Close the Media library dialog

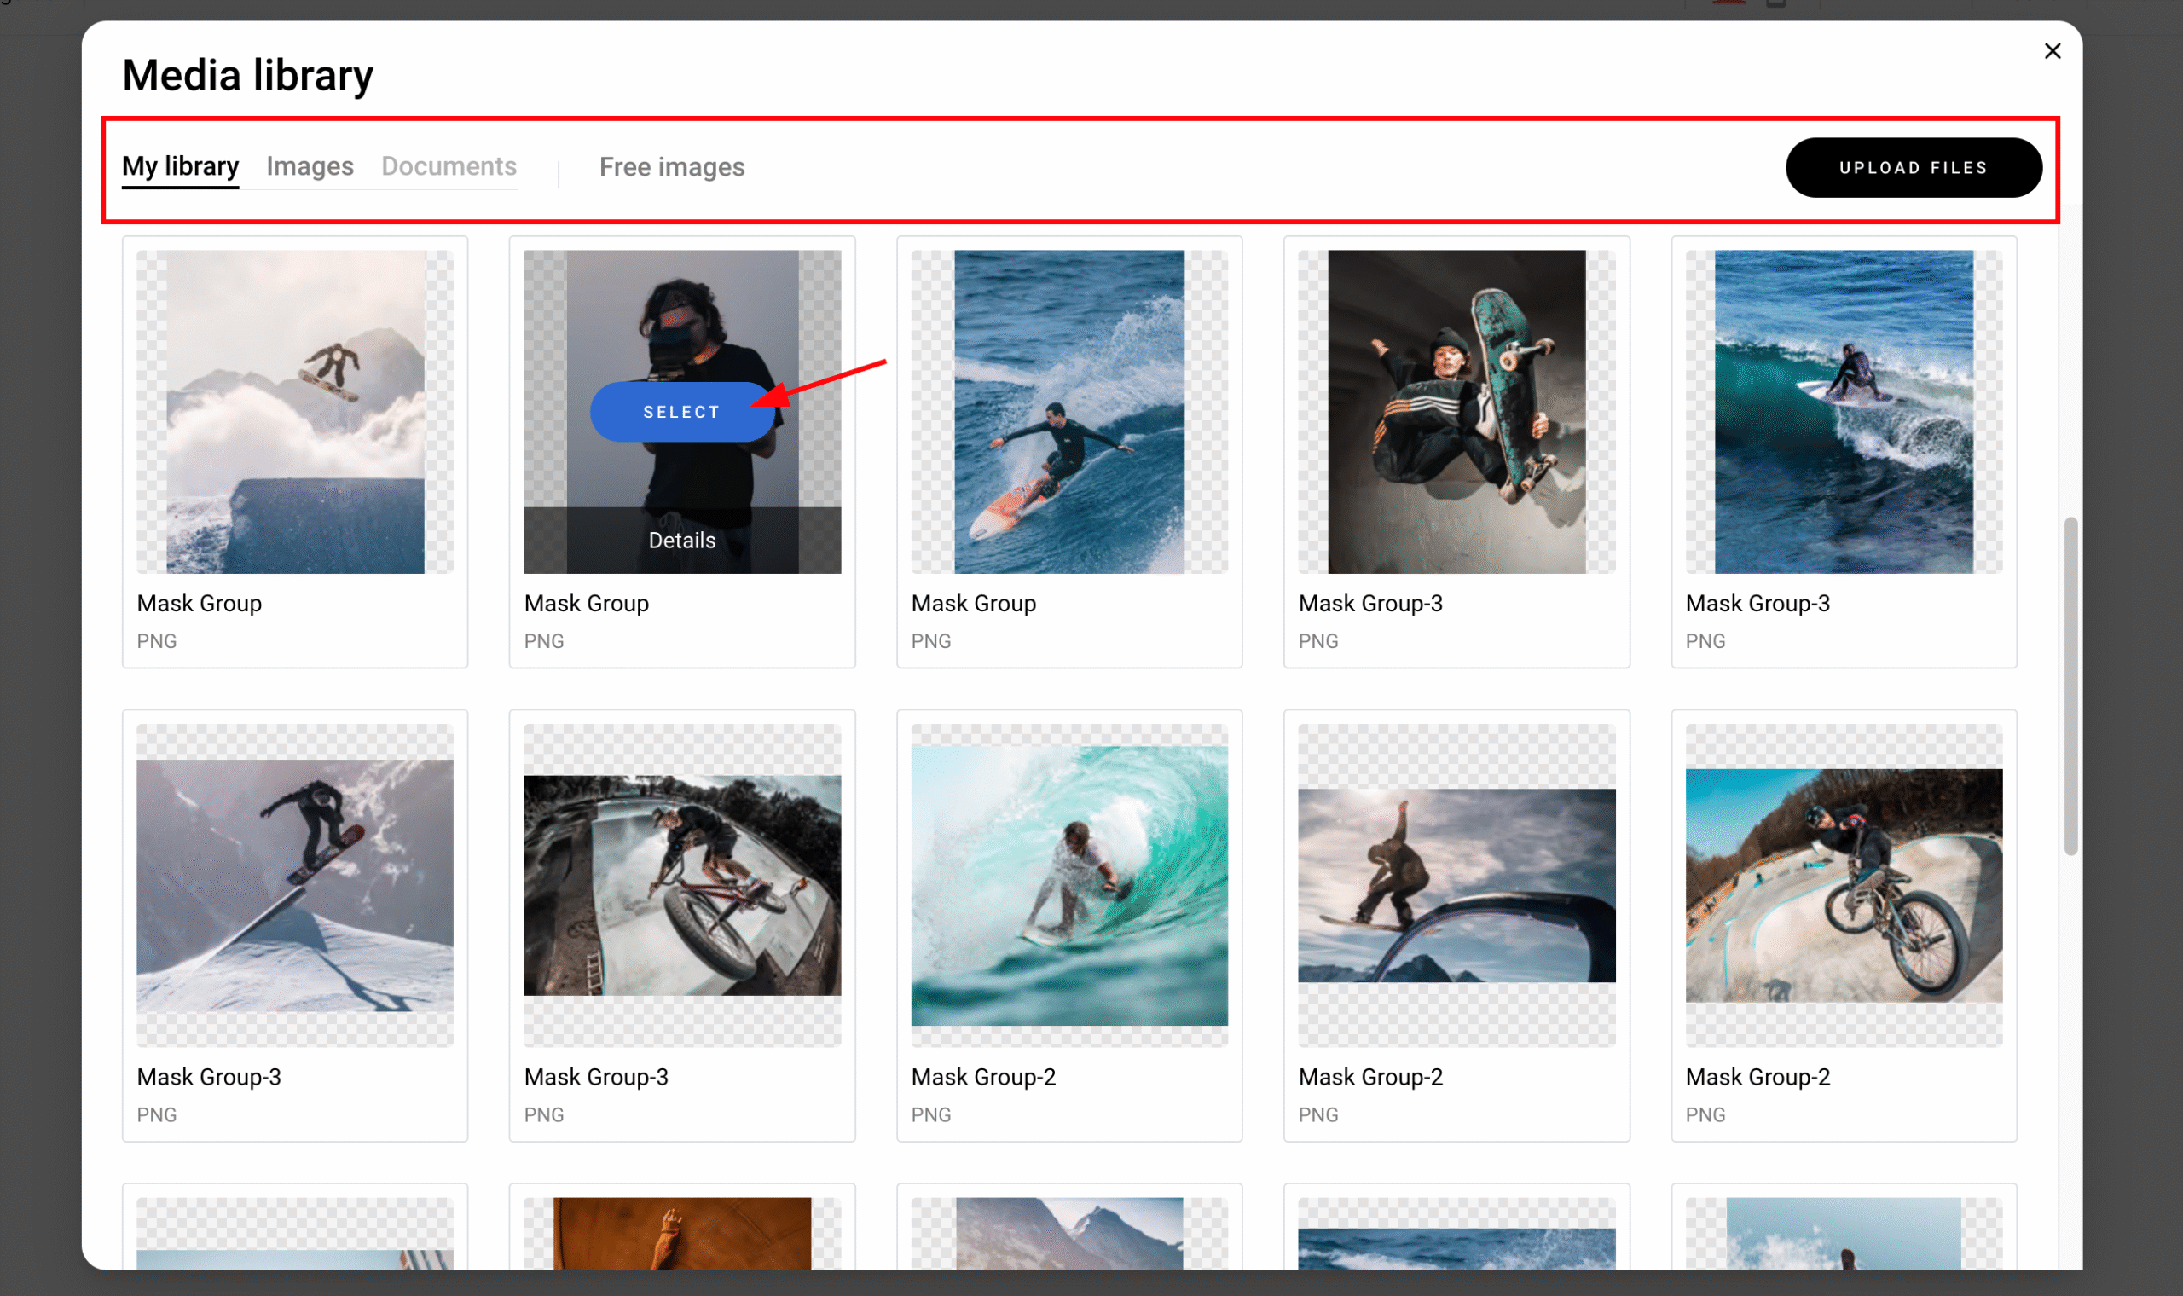2052,51
